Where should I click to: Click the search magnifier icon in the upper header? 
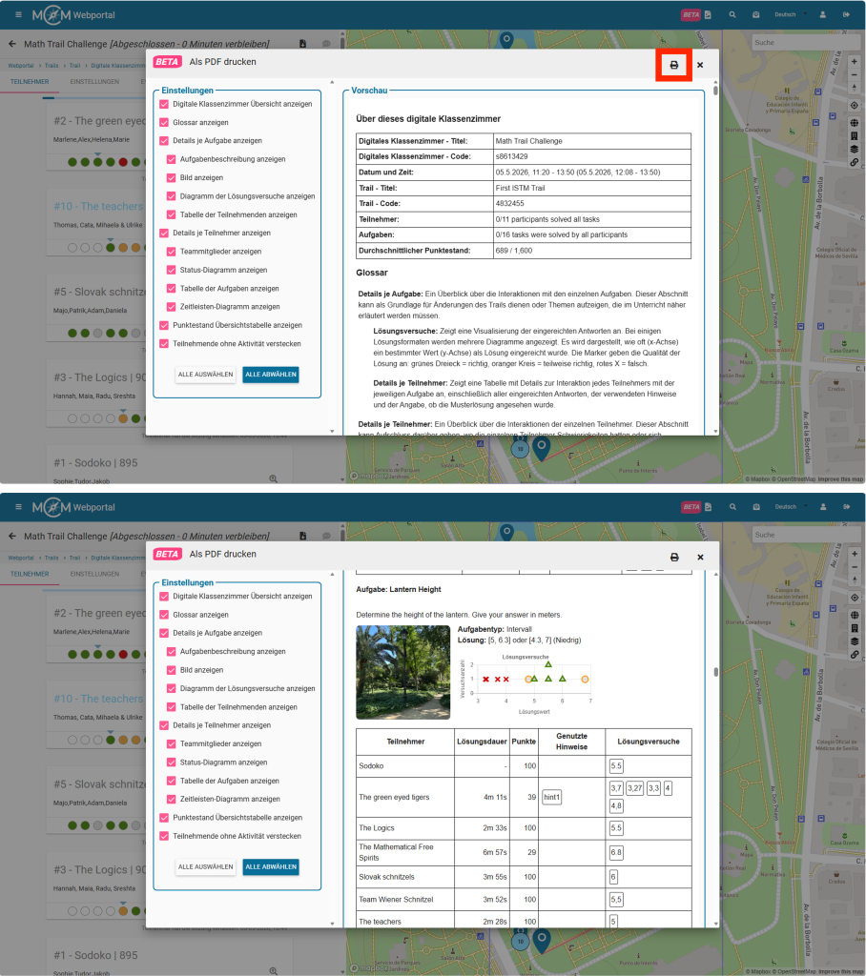pos(732,14)
